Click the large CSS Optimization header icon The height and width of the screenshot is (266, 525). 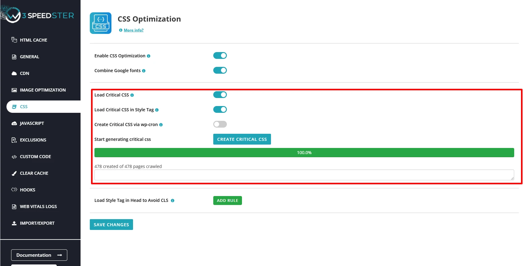(x=101, y=23)
